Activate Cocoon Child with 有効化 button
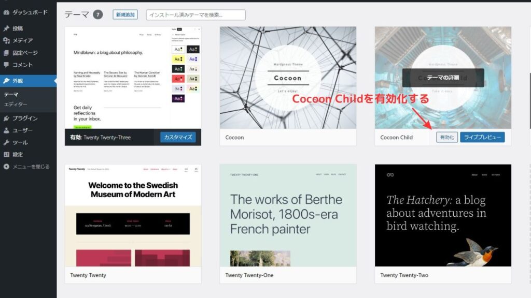This screenshot has height=298, width=531. tap(446, 137)
